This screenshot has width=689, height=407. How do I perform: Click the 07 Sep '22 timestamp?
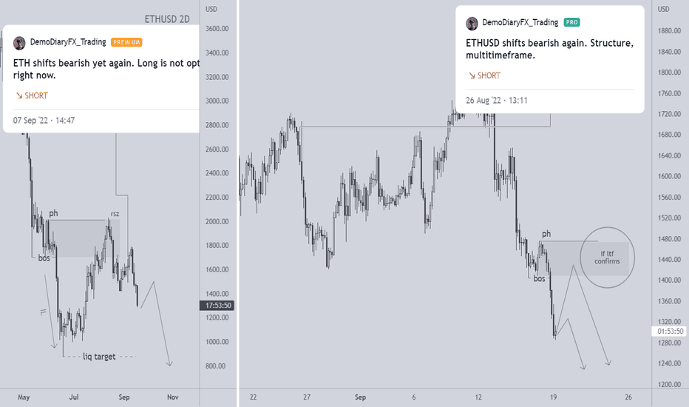[x=44, y=120]
